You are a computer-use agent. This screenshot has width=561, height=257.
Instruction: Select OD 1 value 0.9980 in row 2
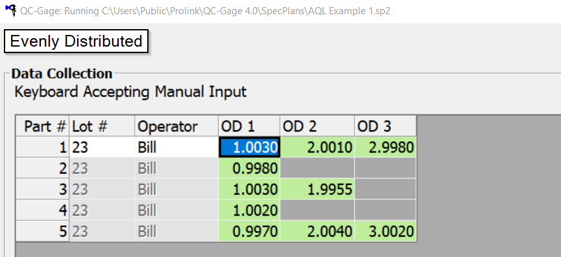click(x=249, y=168)
